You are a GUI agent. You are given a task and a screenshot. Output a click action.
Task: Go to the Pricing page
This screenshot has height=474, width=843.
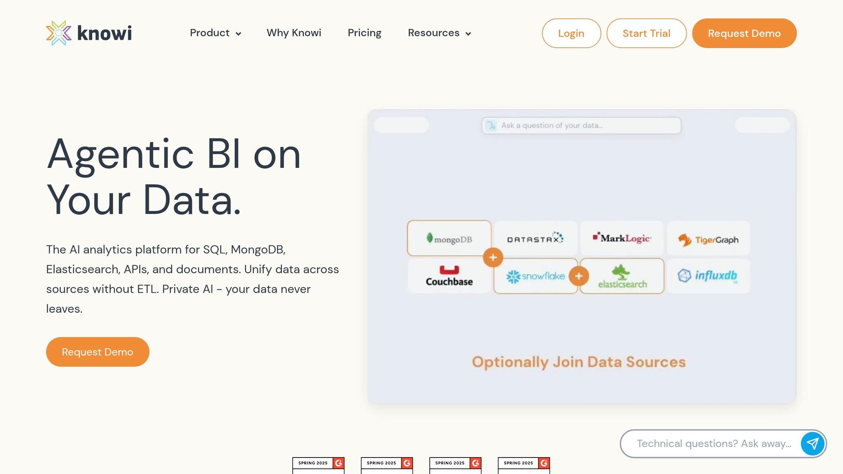pos(364,33)
